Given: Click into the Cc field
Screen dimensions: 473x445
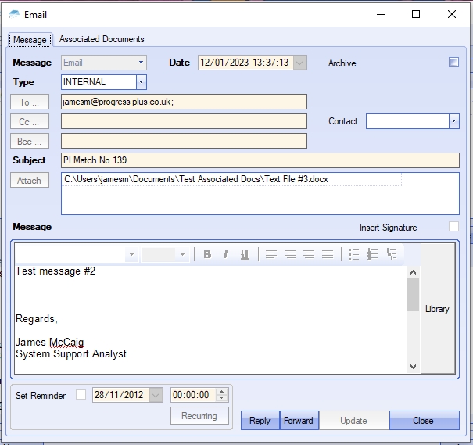Looking at the screenshot, I should (x=184, y=121).
